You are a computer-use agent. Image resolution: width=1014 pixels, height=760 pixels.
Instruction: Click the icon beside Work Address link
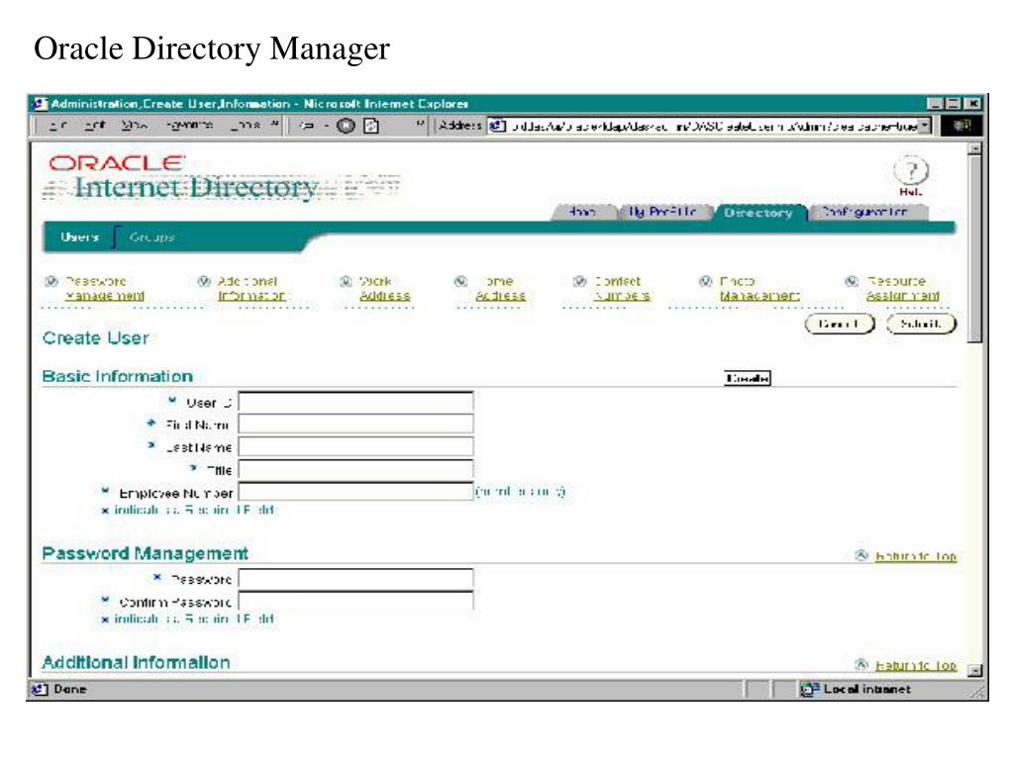click(346, 281)
